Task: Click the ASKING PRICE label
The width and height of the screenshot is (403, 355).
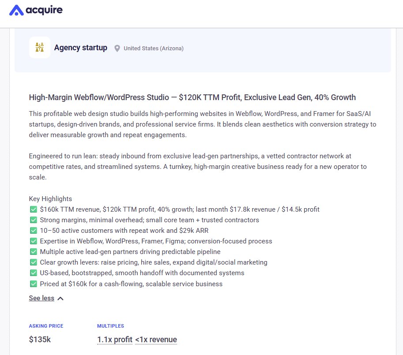Action: [46, 326]
